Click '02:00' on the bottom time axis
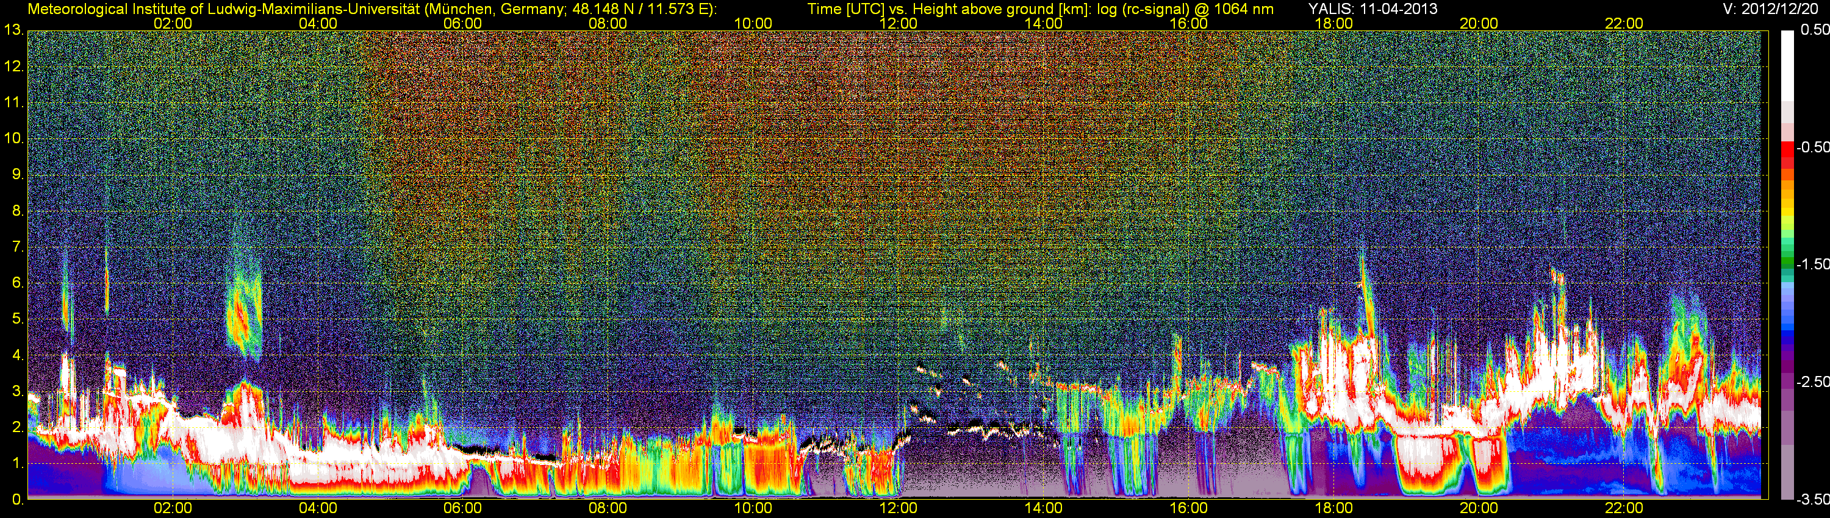This screenshot has height=518, width=1830. (x=173, y=508)
